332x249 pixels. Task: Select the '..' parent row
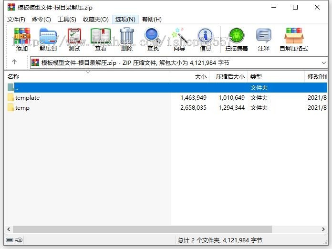[167, 87]
